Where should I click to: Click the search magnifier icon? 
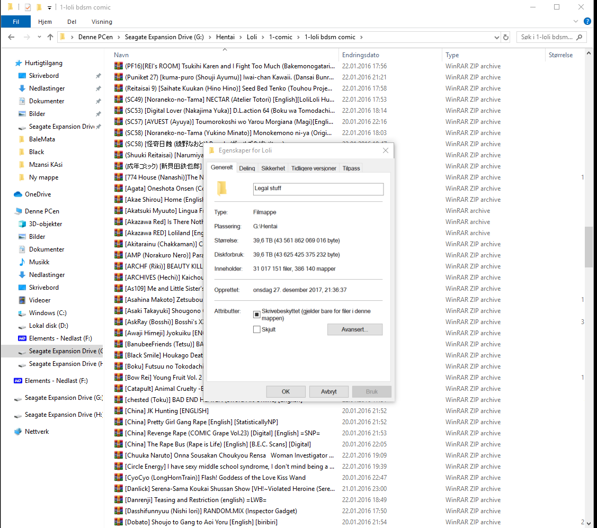pos(580,37)
